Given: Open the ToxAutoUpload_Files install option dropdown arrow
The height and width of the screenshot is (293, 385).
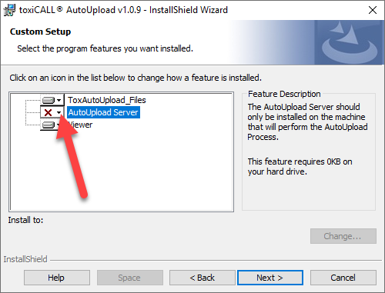Looking at the screenshot, I should click(x=59, y=100).
